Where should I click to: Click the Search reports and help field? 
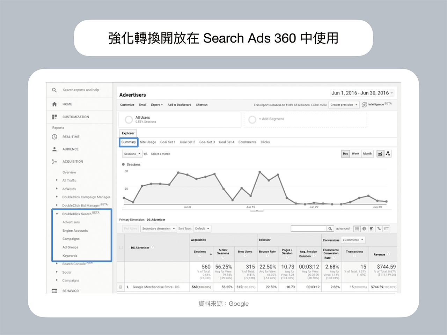click(x=81, y=90)
